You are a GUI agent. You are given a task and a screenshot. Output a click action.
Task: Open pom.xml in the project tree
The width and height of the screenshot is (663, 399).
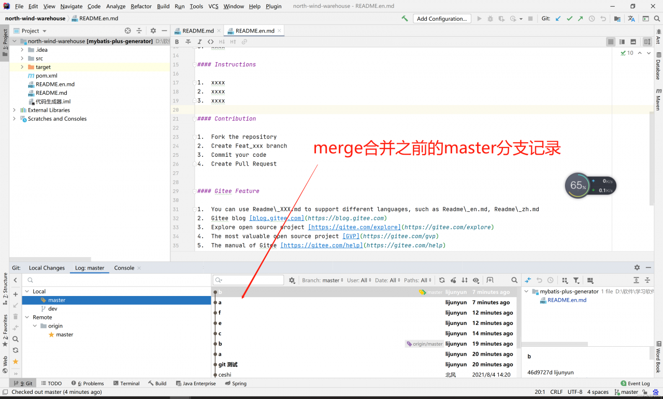(x=46, y=76)
